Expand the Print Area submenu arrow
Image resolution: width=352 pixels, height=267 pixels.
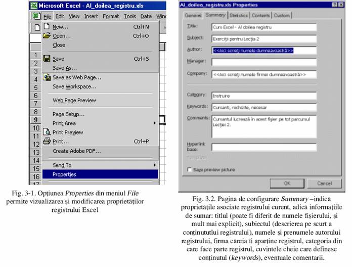(x=154, y=123)
